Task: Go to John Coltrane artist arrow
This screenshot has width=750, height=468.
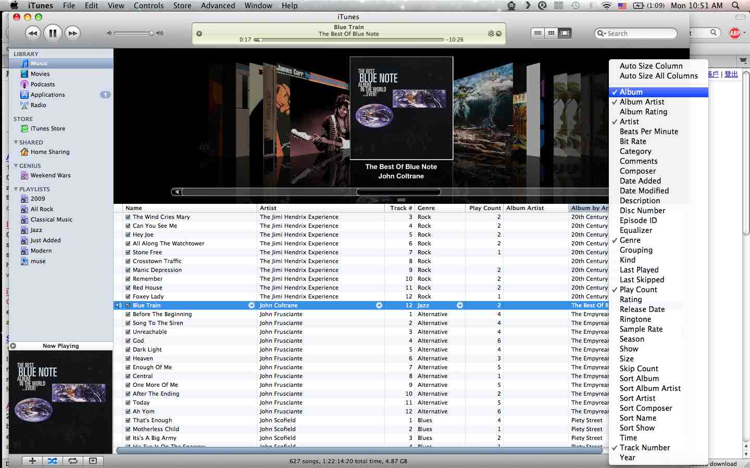Action: point(379,305)
